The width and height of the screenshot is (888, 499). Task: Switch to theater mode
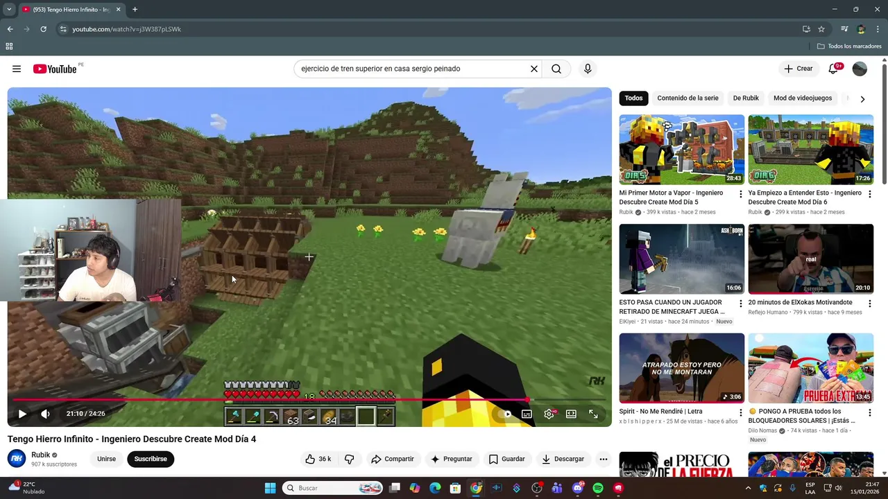click(x=571, y=414)
